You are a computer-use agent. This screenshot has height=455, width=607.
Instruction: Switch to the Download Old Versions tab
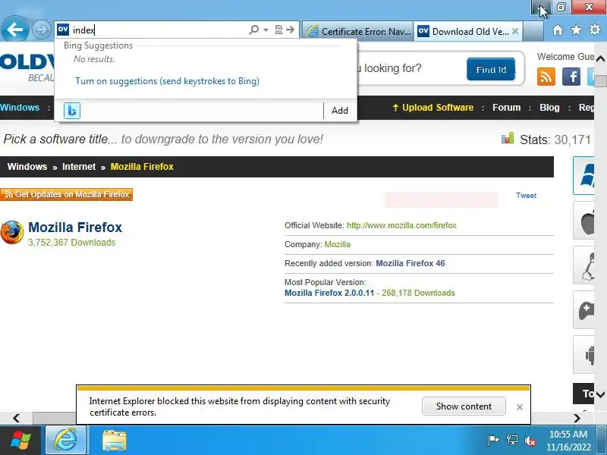pyautogui.click(x=464, y=31)
